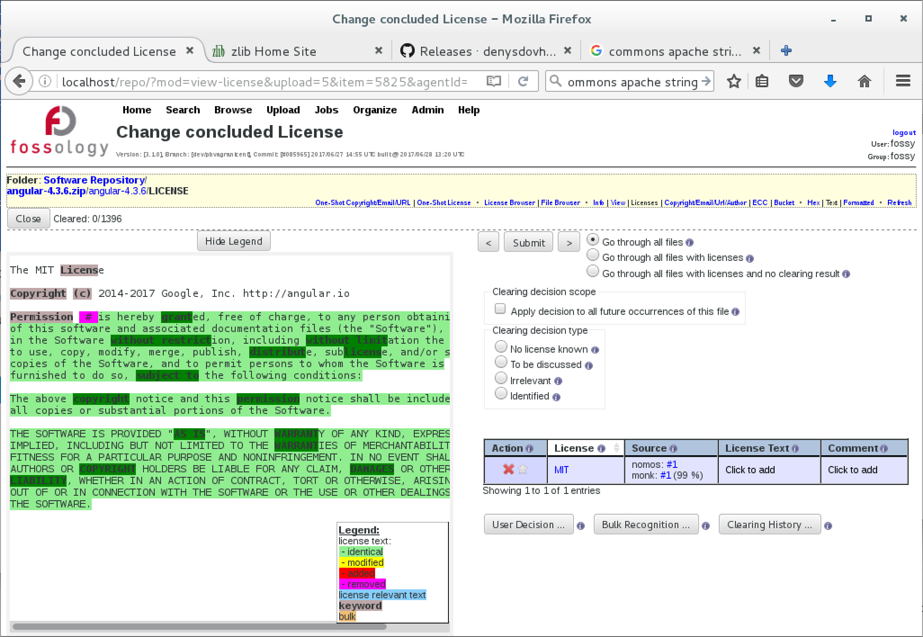Select 'Go through all files with licenses' option
The image size is (923, 637).
pyautogui.click(x=593, y=257)
